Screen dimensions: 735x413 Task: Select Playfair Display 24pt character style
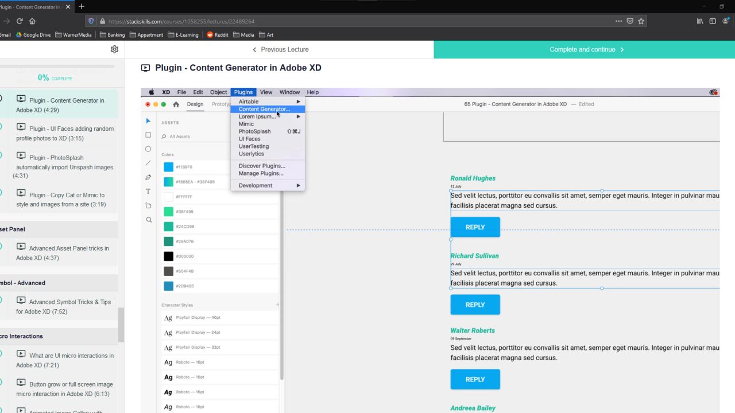pos(220,333)
